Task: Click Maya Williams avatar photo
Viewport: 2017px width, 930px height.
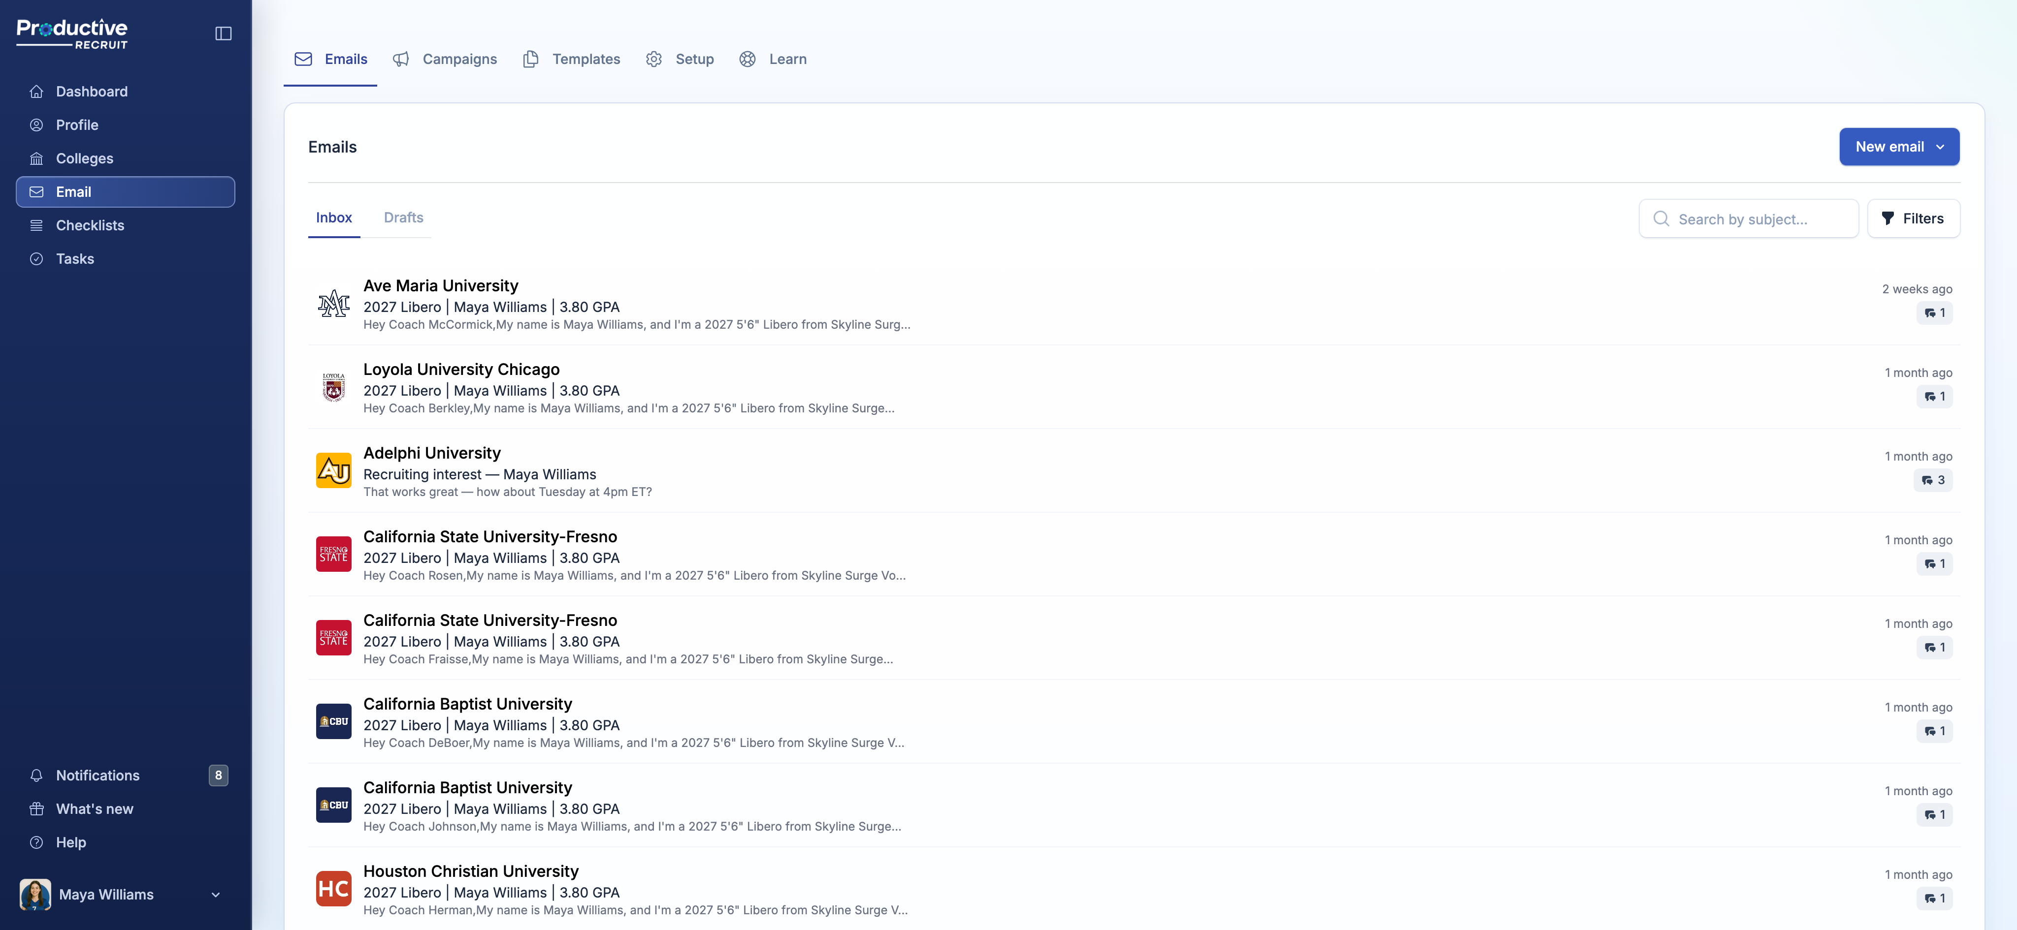Action: tap(35, 895)
